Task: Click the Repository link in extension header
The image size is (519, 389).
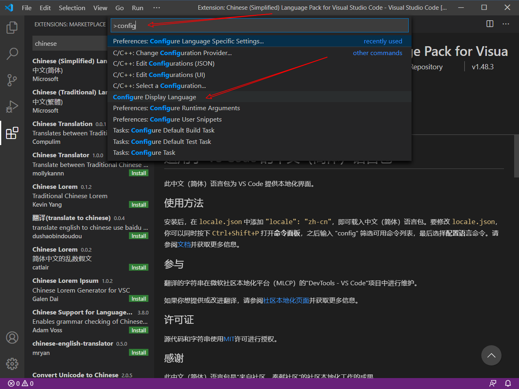Action: [x=427, y=67]
